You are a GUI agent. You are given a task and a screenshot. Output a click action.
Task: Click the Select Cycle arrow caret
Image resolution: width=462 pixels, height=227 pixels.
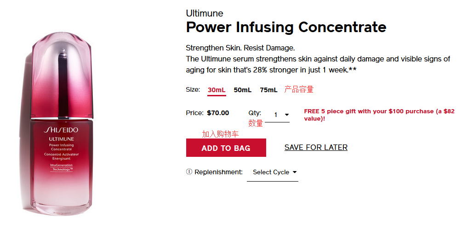(x=295, y=172)
